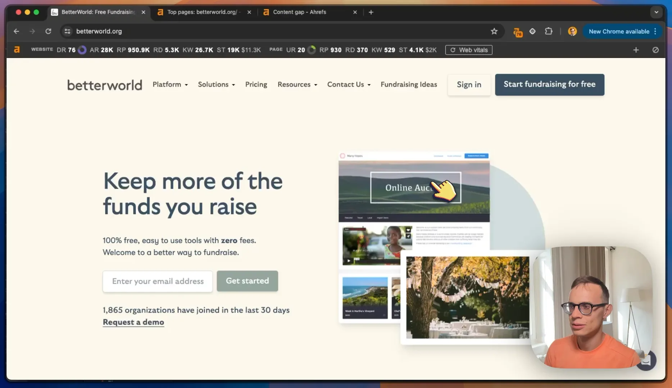The width and height of the screenshot is (672, 388).
Task: Open the Chrome extensions puzzle icon
Action: click(x=549, y=31)
